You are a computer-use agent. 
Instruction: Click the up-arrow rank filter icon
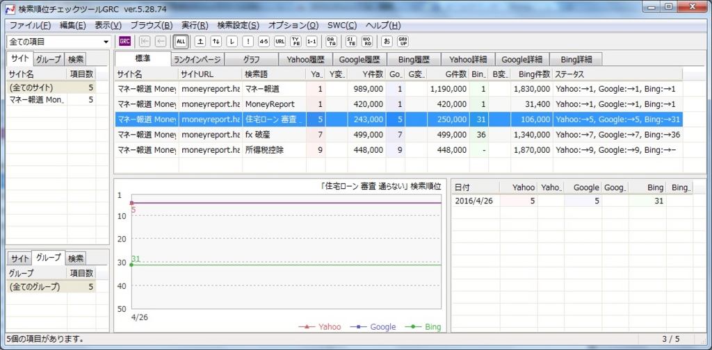[200, 42]
